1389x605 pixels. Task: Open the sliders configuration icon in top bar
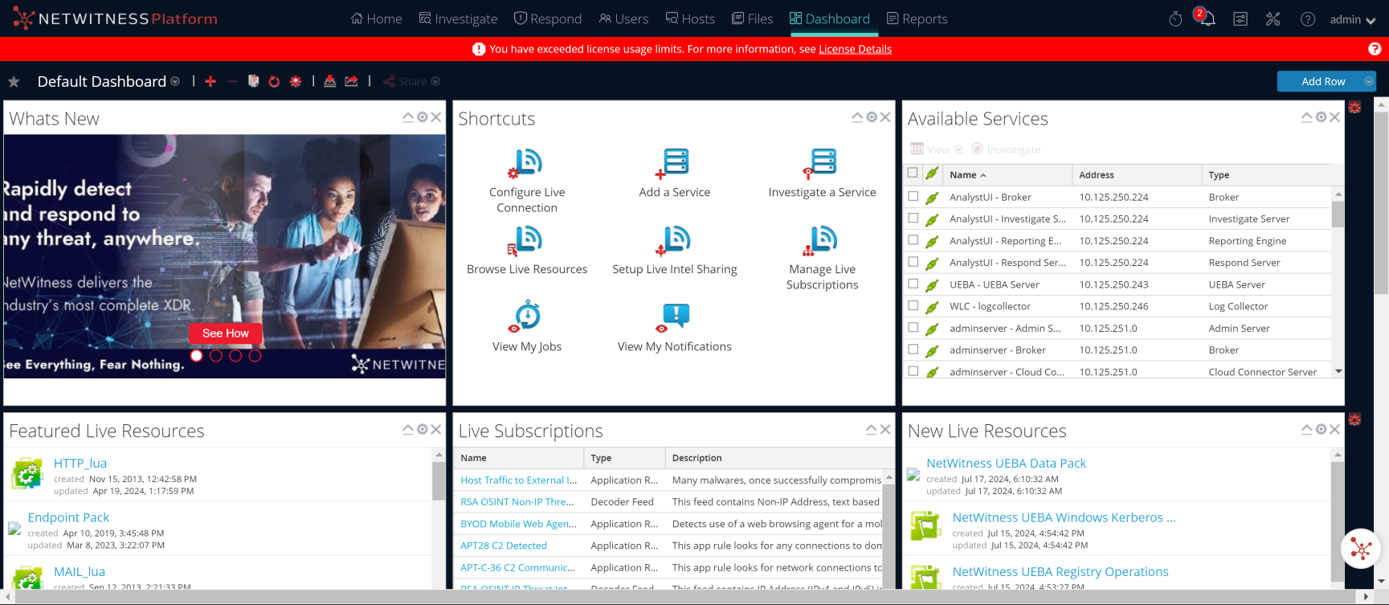(x=1240, y=19)
